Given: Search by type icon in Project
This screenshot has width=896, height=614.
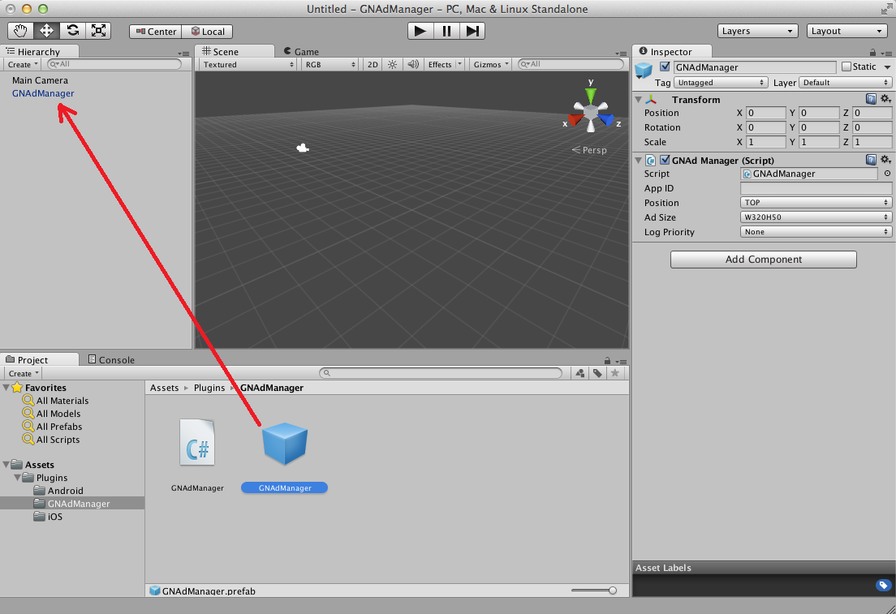Looking at the screenshot, I should [x=580, y=373].
